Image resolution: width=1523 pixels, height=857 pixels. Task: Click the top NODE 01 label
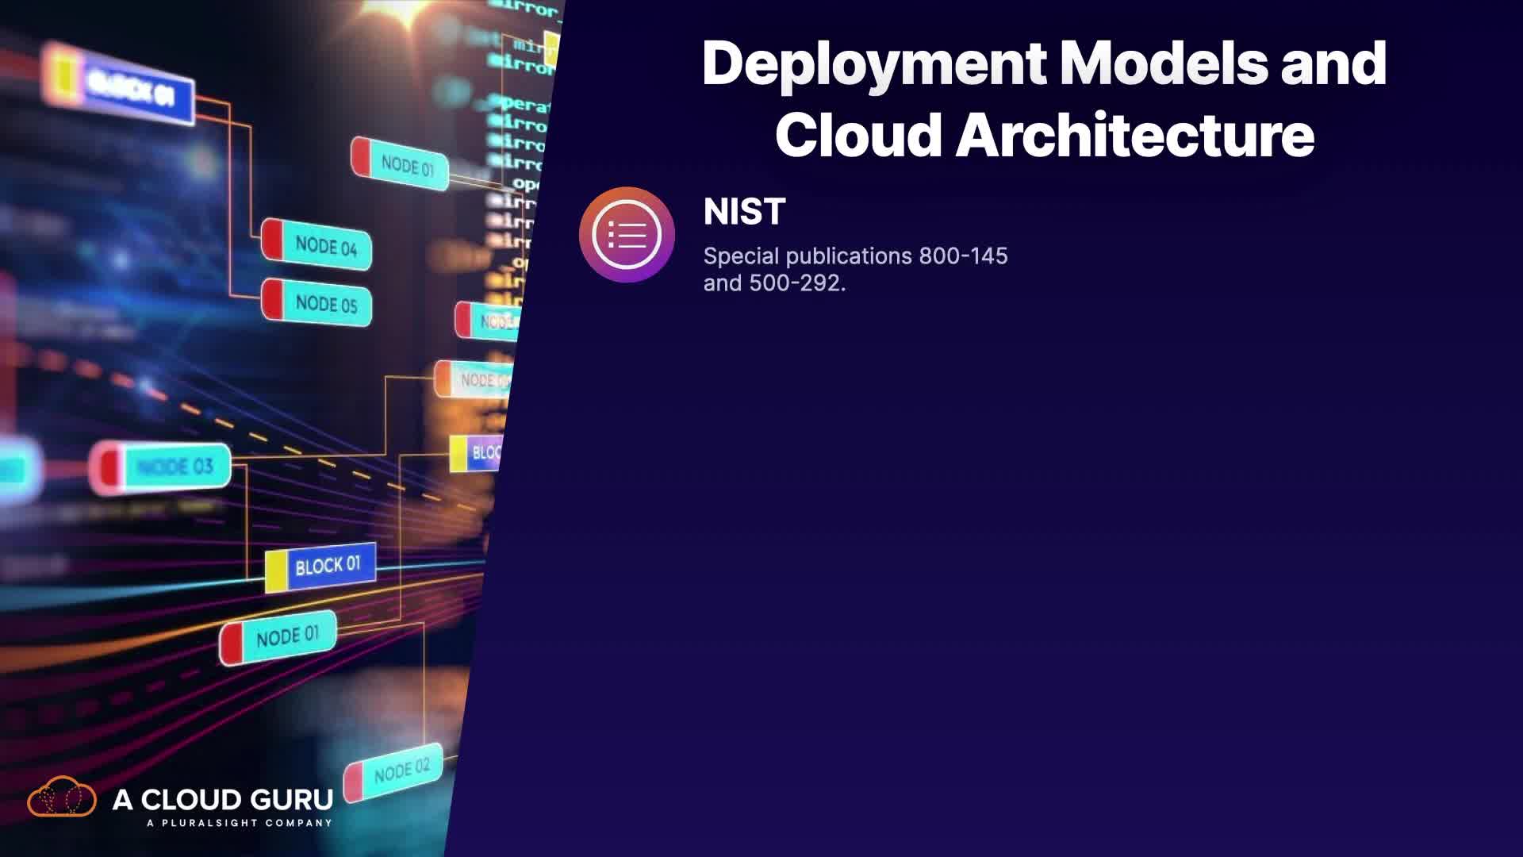[407, 166]
